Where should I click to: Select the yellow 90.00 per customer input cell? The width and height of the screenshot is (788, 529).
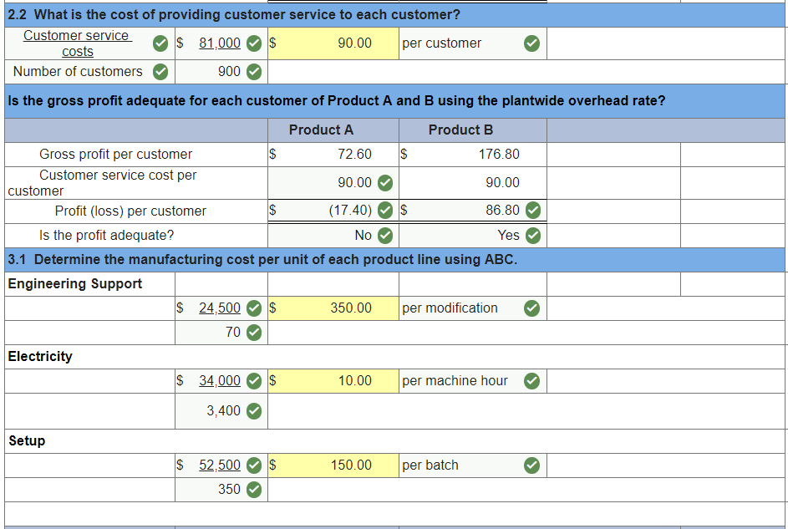(x=333, y=43)
